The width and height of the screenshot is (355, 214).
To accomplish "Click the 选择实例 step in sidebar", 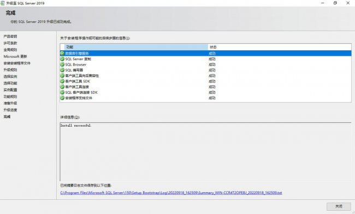I will pyautogui.click(x=10, y=76).
